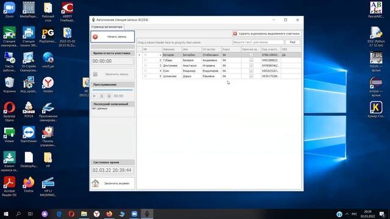The image size is (390, 219).
Task: Select the MediaPlayer lite desktop icon
Action: coord(29,10)
